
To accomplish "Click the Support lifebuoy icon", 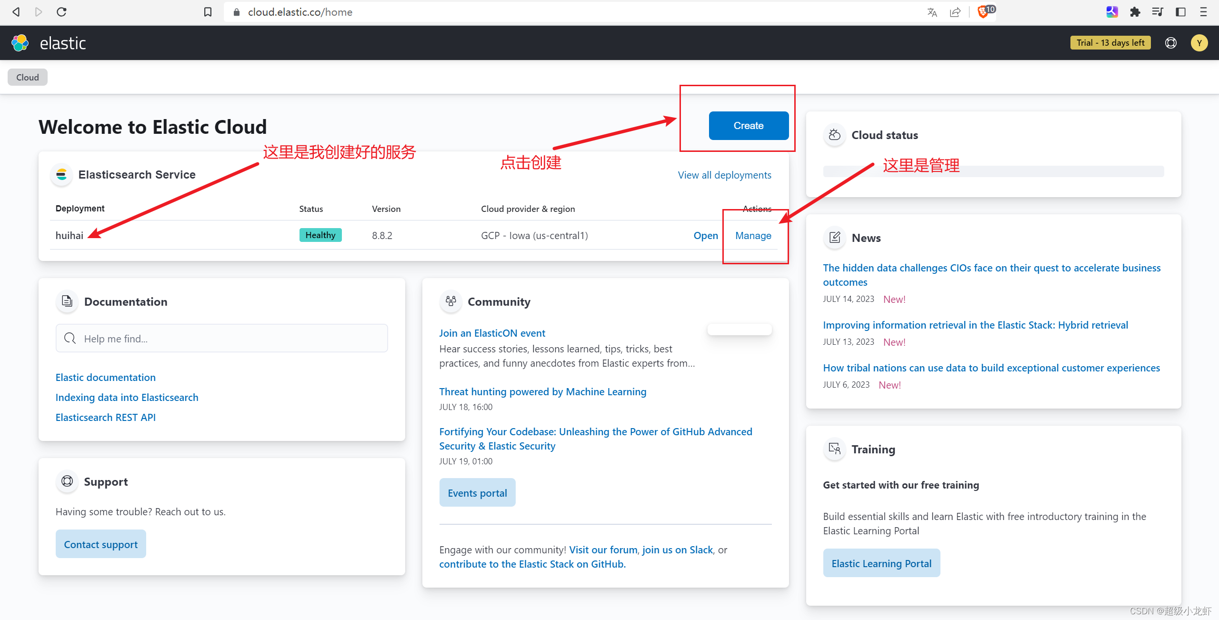I will point(67,481).
